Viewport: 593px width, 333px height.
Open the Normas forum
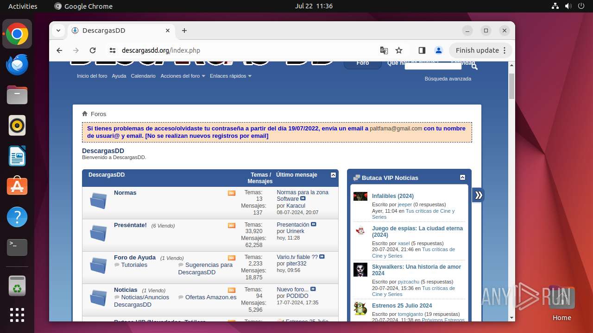(x=125, y=192)
